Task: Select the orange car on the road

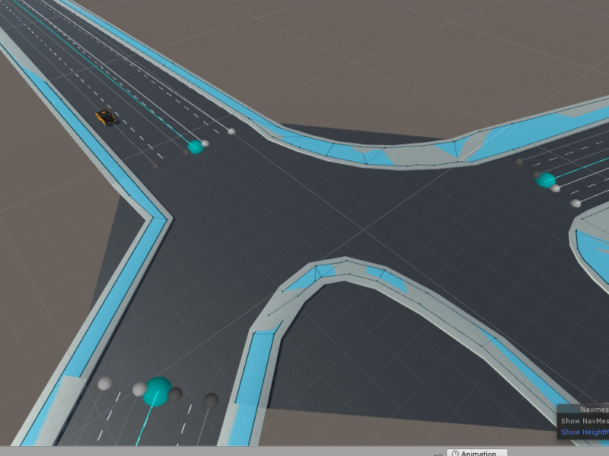Action: (106, 117)
